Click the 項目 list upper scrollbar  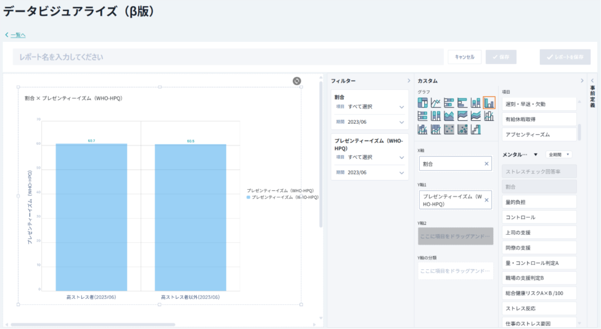pos(579,132)
